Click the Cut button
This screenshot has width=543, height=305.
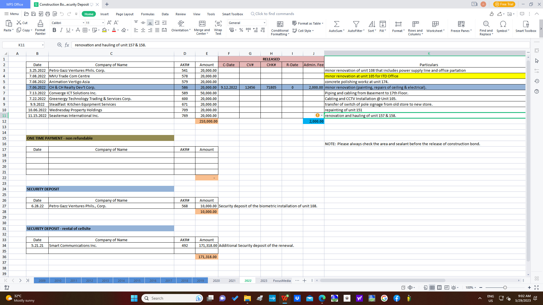(22, 23)
